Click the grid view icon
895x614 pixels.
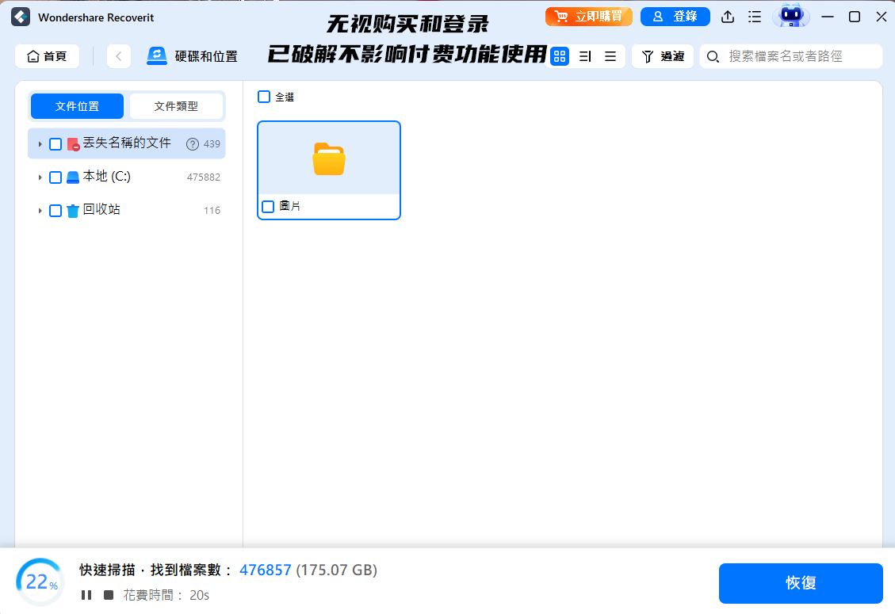[x=560, y=56]
